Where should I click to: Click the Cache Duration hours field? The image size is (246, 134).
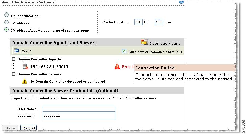[x=138, y=22]
